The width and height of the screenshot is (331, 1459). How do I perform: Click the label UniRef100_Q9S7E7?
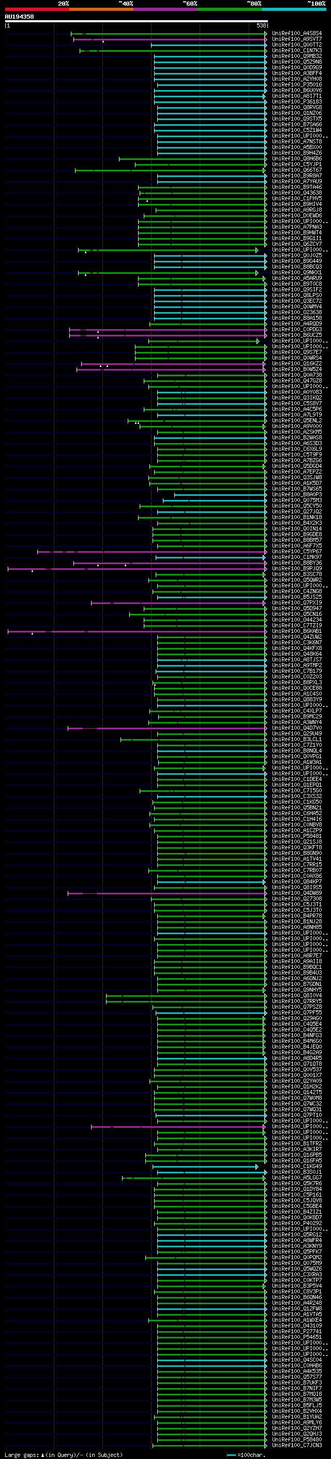(296, 352)
